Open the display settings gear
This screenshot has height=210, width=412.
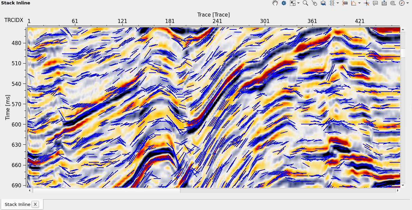(283, 3)
